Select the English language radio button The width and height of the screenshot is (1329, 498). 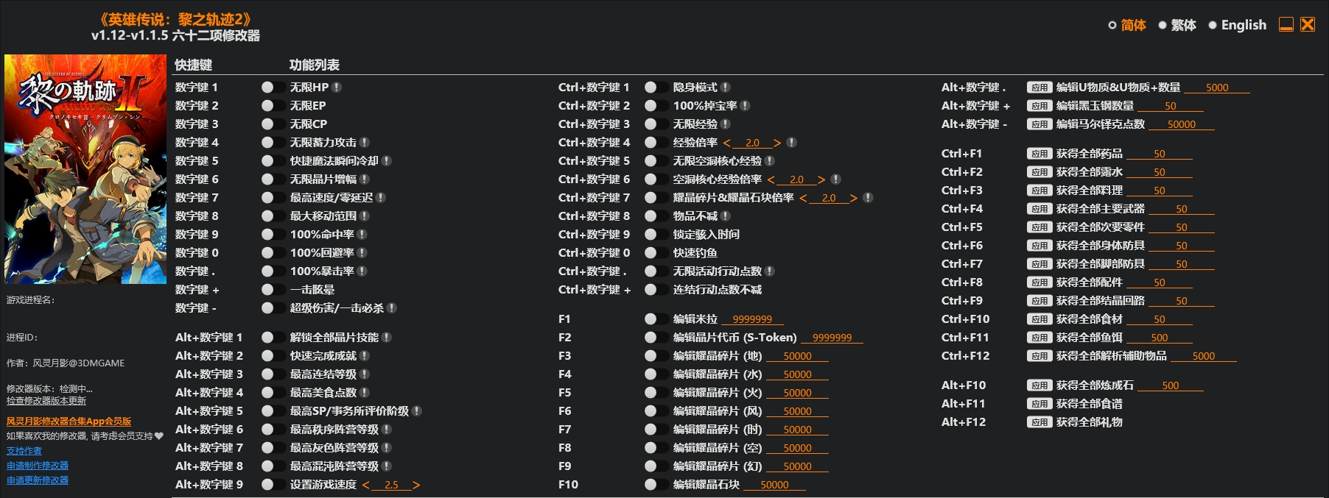pos(1213,26)
